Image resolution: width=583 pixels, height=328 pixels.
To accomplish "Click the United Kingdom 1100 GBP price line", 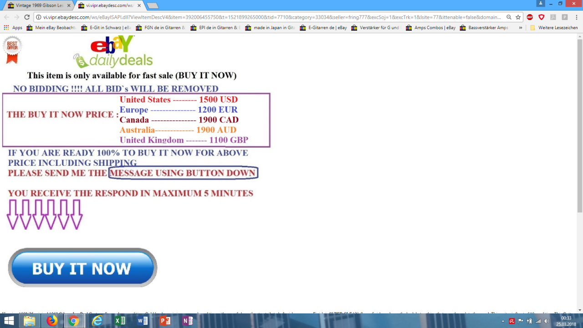I will pos(184,140).
